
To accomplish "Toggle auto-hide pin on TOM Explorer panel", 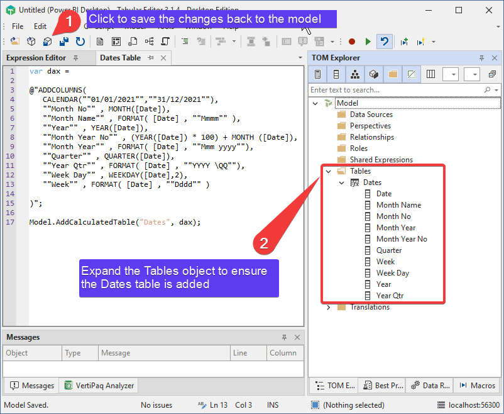I will coord(481,58).
